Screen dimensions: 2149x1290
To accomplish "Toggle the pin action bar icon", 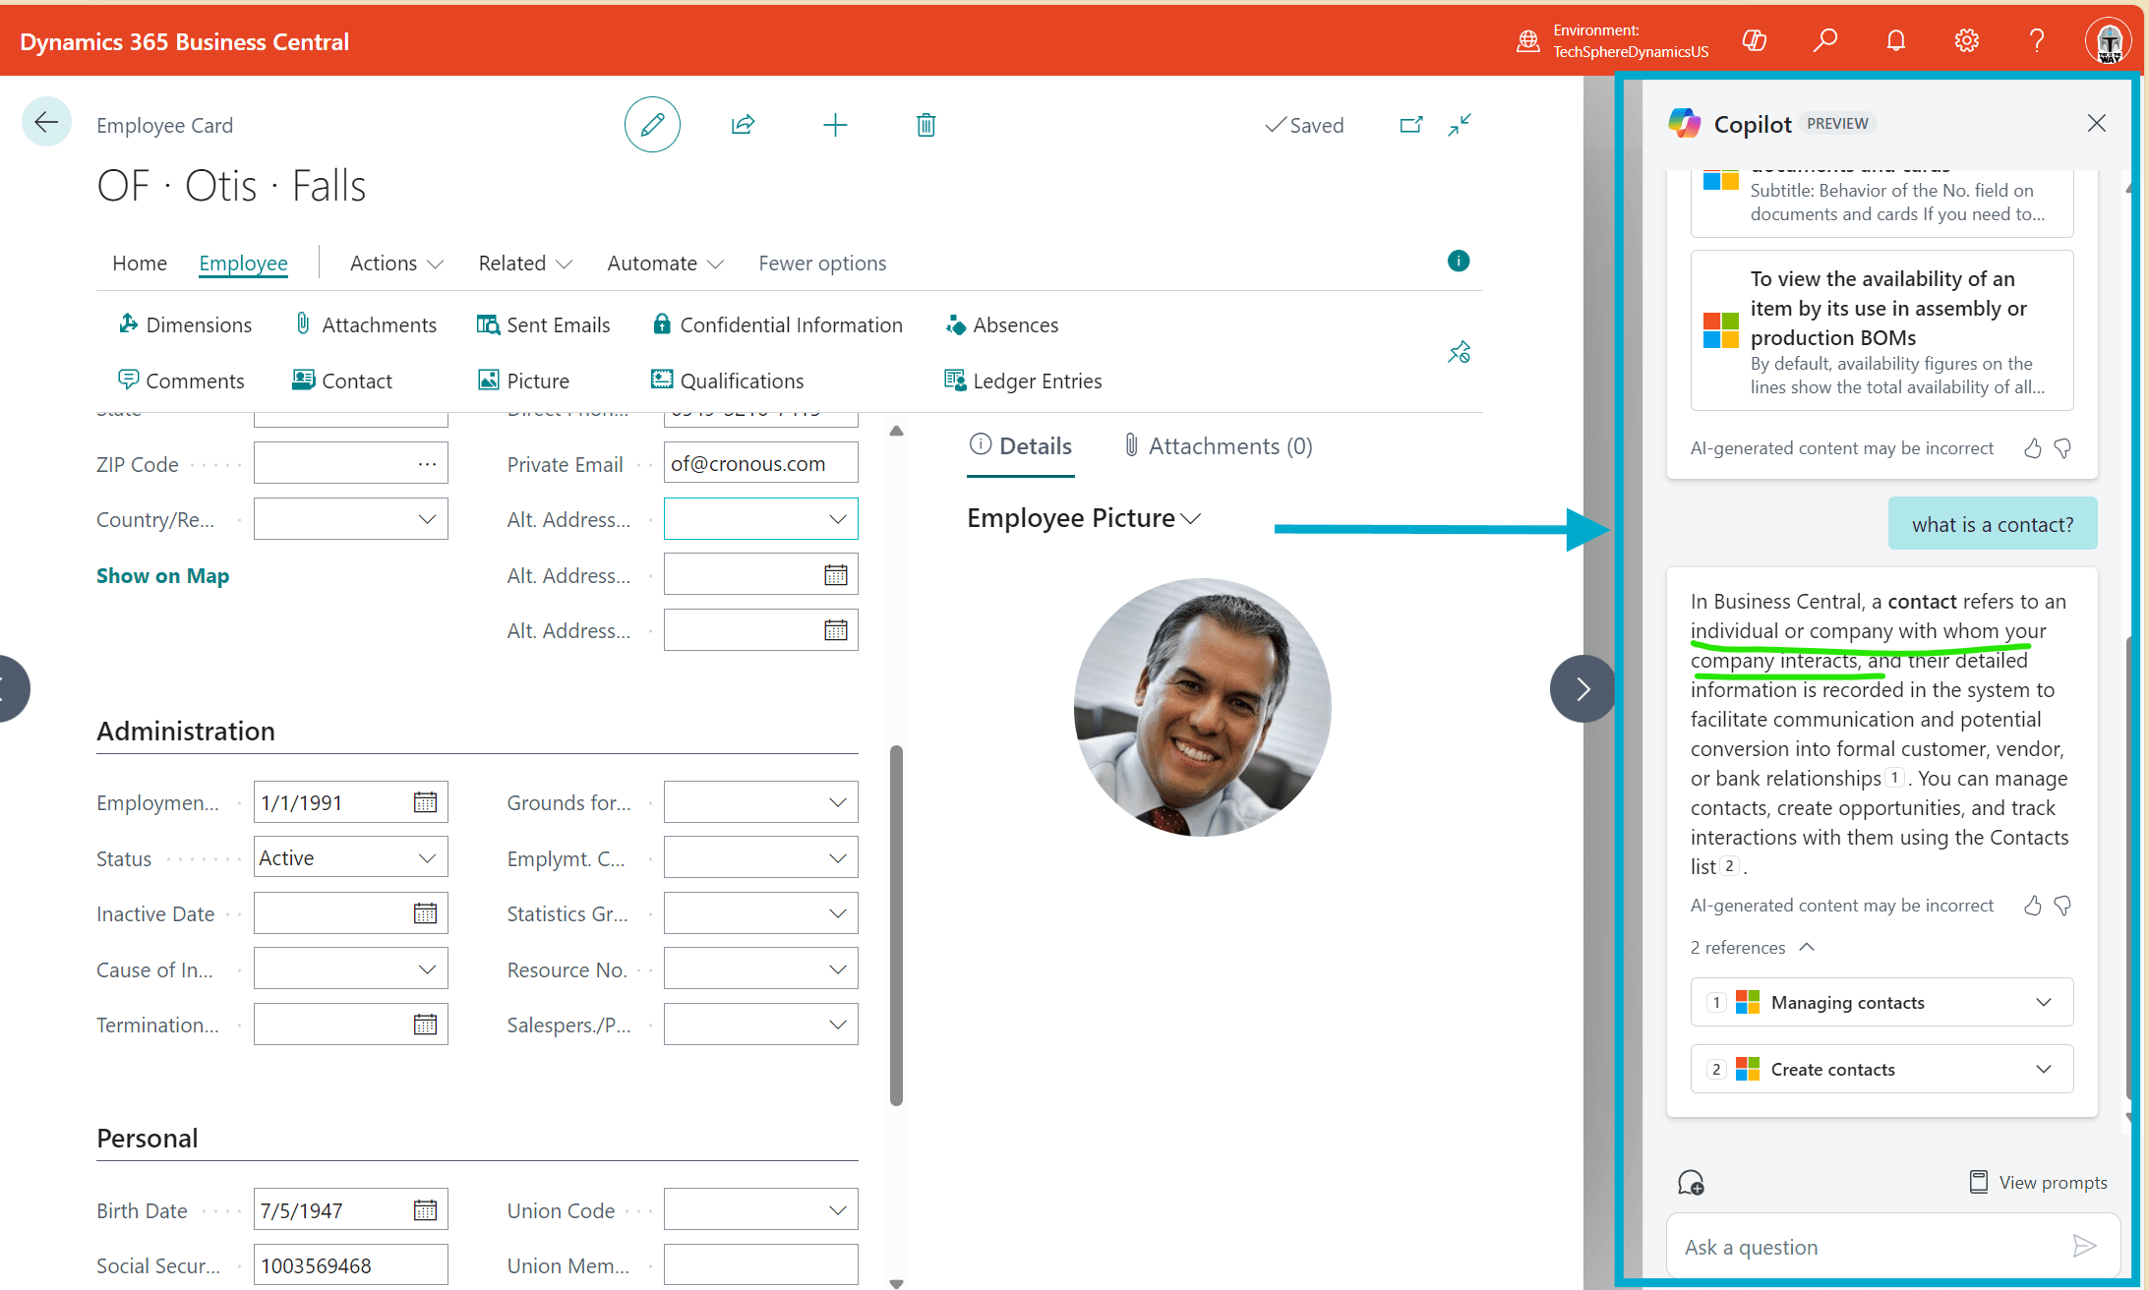I will pyautogui.click(x=1459, y=352).
